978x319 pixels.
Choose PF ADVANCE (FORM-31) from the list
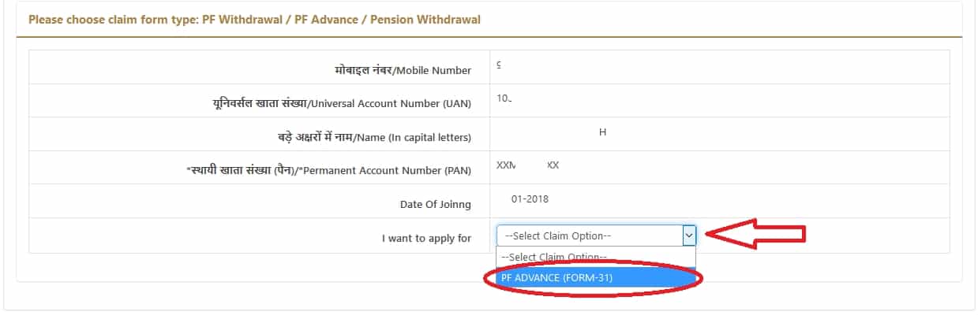click(556, 277)
